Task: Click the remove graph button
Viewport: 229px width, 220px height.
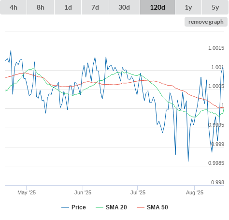Action: (x=206, y=22)
